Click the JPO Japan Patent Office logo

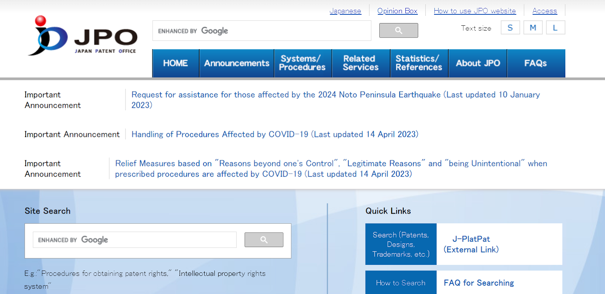coord(82,36)
